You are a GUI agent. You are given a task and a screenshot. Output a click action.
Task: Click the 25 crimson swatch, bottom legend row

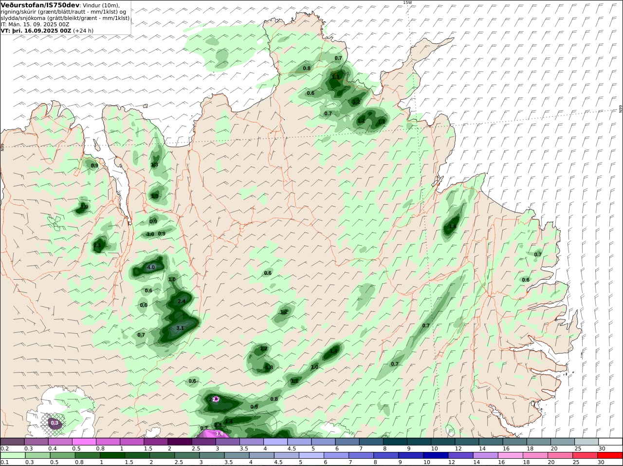click(585, 455)
